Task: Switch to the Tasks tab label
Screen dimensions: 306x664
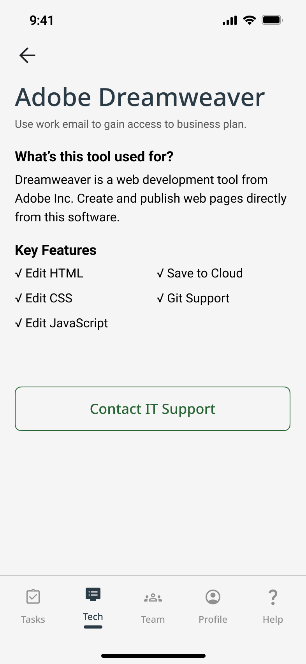Action: 33,619
